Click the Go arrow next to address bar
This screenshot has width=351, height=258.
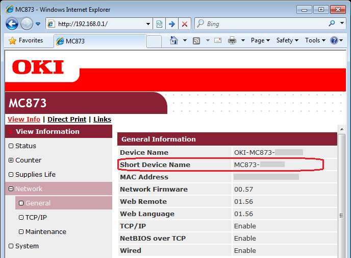click(x=172, y=24)
